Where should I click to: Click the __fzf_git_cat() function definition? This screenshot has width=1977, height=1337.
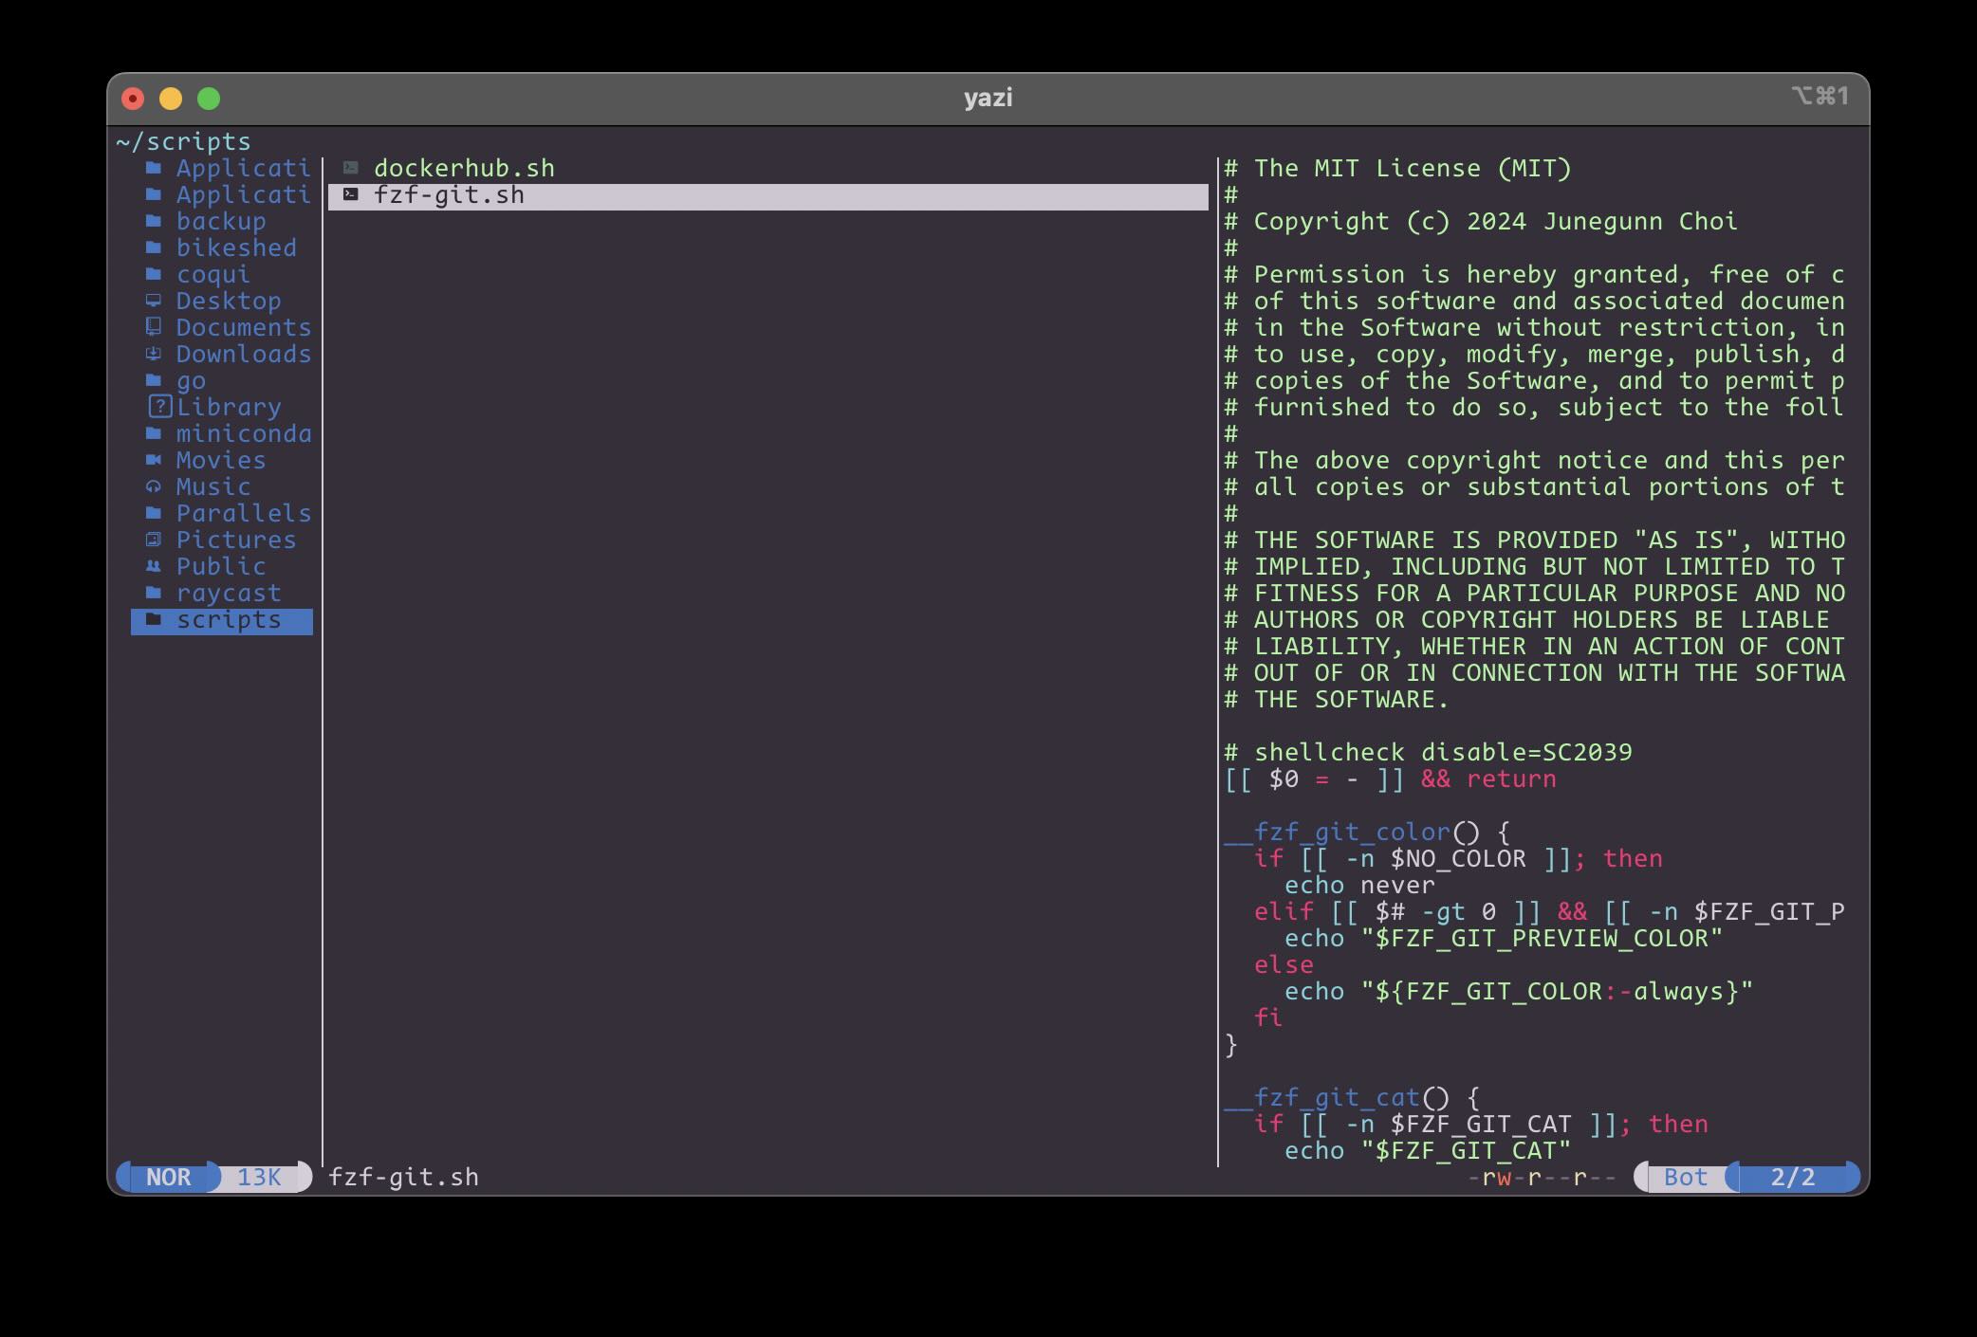(1352, 1098)
